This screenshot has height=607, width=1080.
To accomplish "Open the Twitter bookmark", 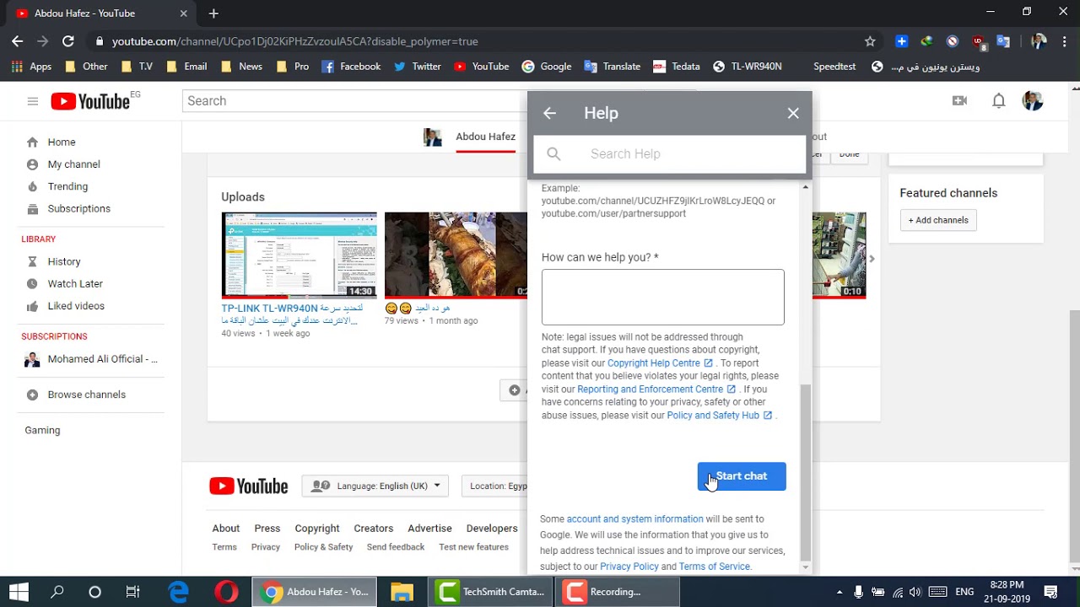I will coord(417,67).
